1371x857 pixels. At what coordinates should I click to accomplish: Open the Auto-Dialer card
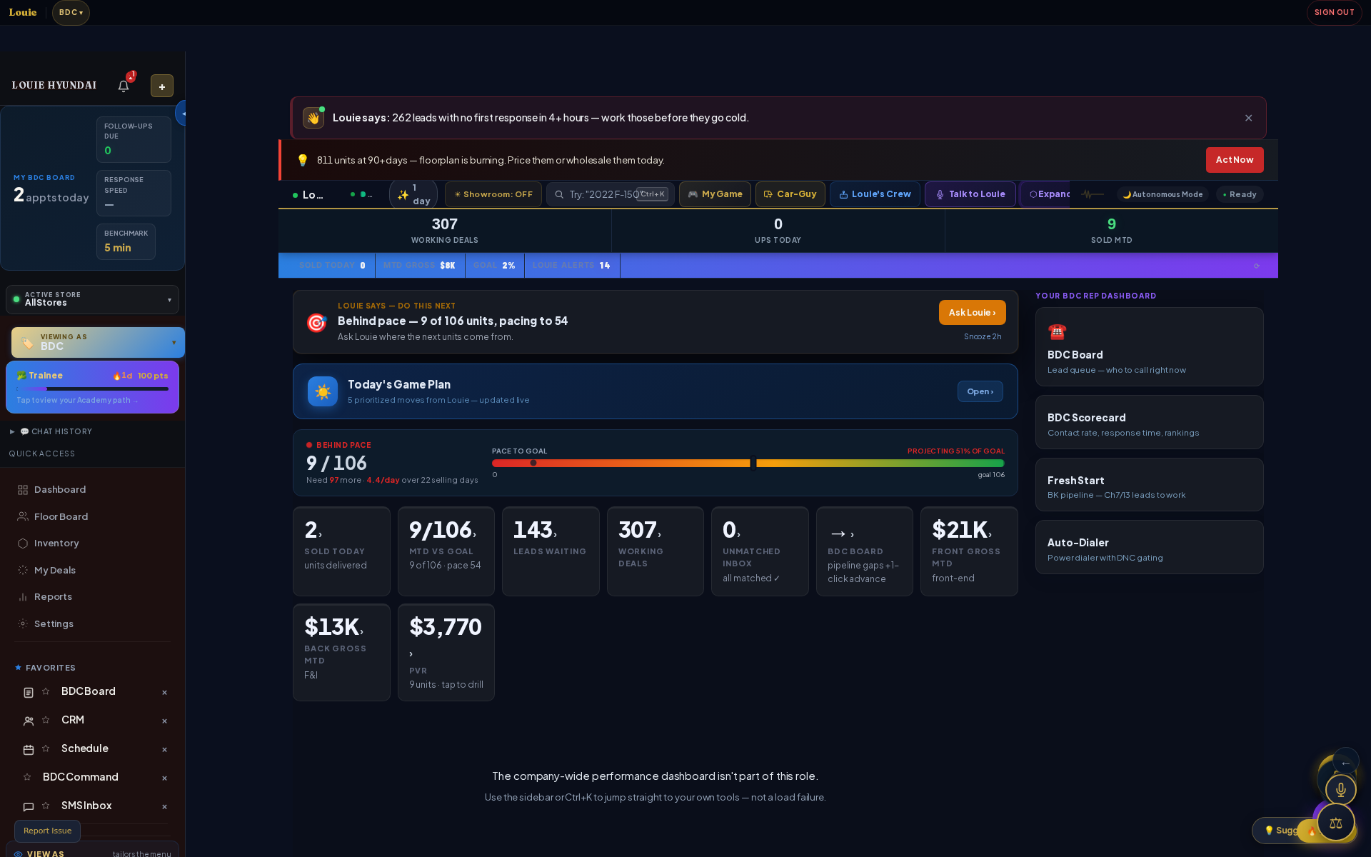[1149, 547]
